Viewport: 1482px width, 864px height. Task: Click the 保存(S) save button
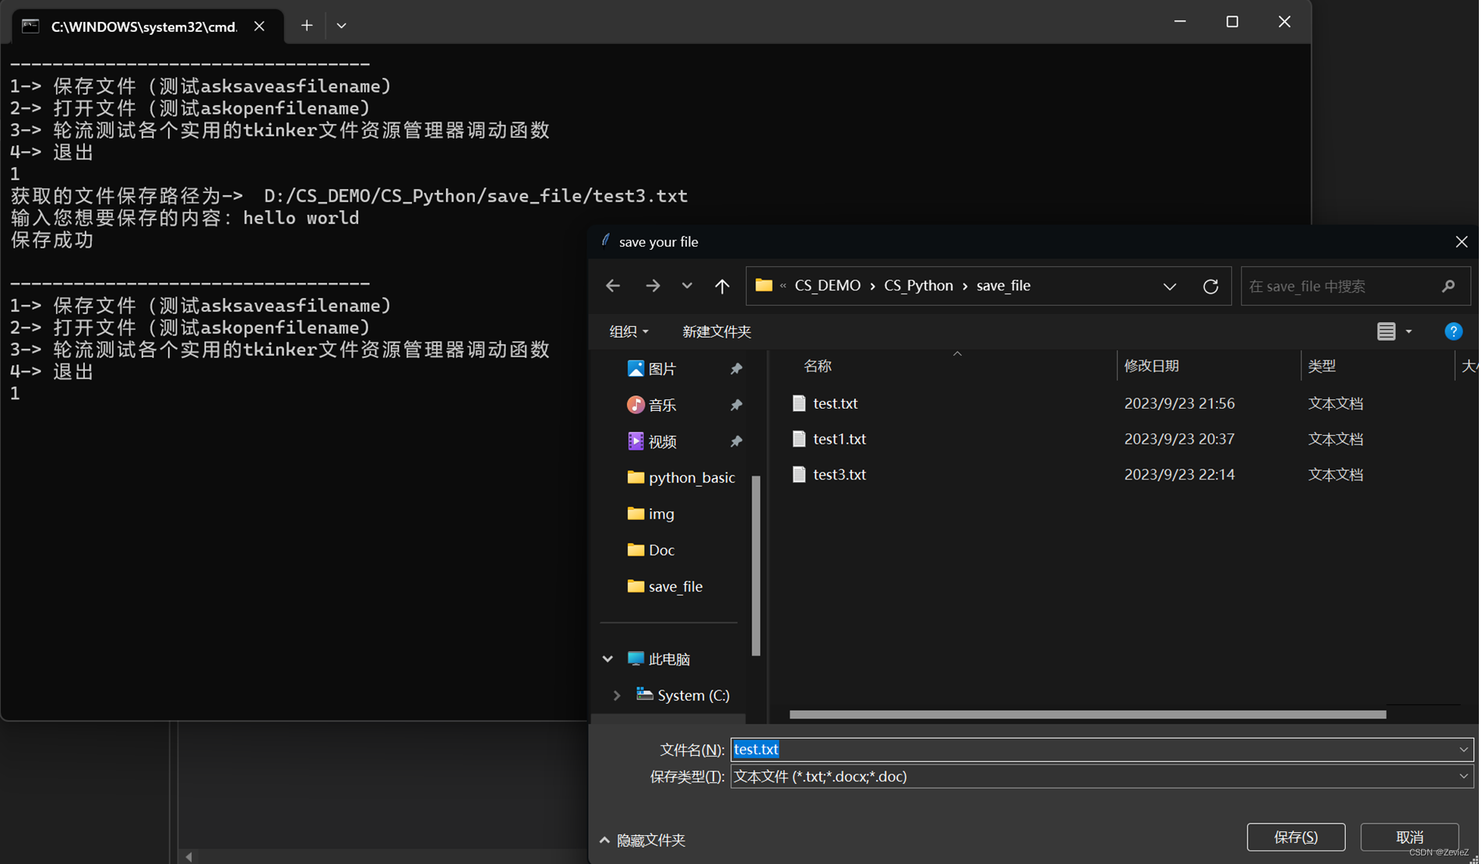[x=1295, y=837]
